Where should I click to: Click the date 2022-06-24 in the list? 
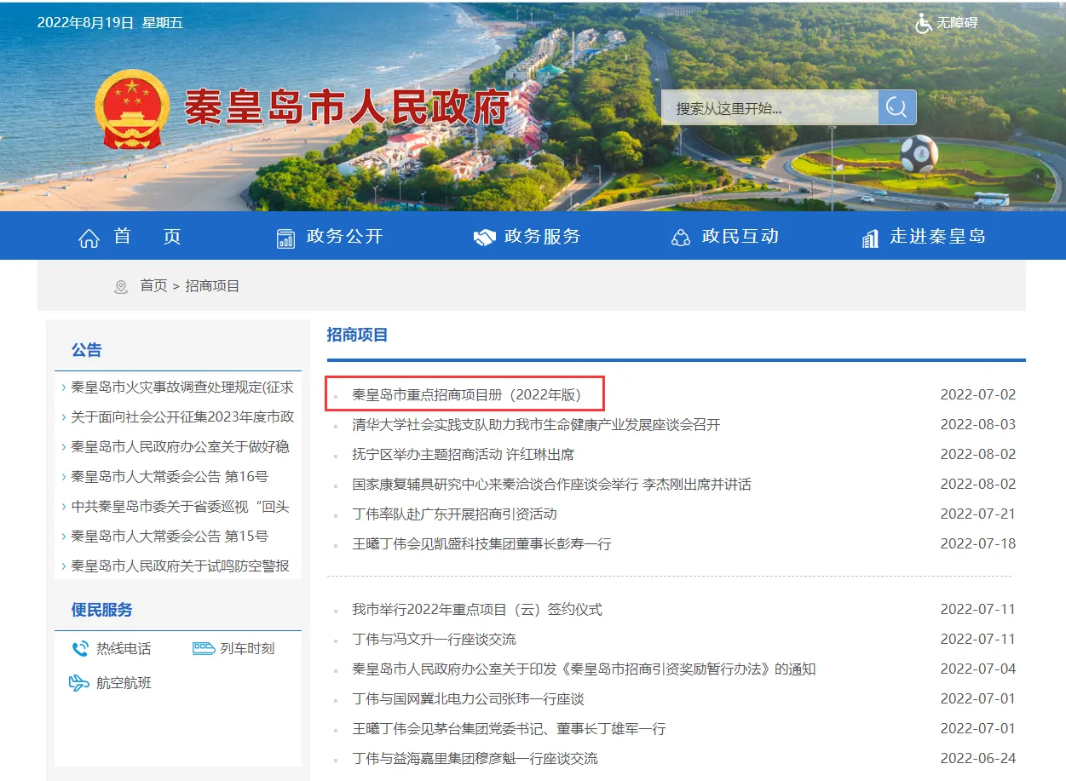978,758
